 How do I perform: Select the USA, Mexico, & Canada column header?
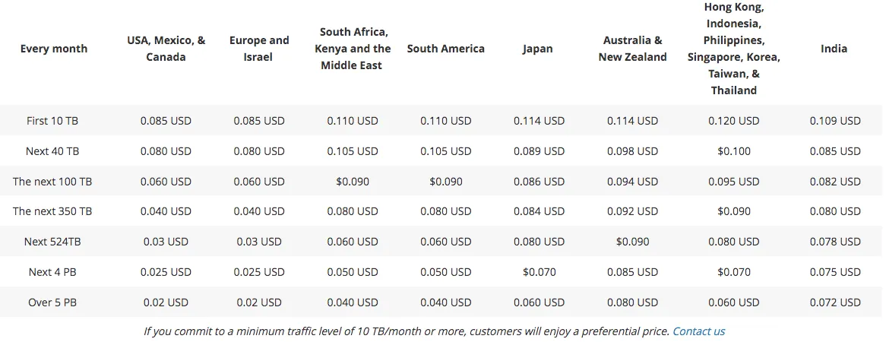(x=166, y=49)
